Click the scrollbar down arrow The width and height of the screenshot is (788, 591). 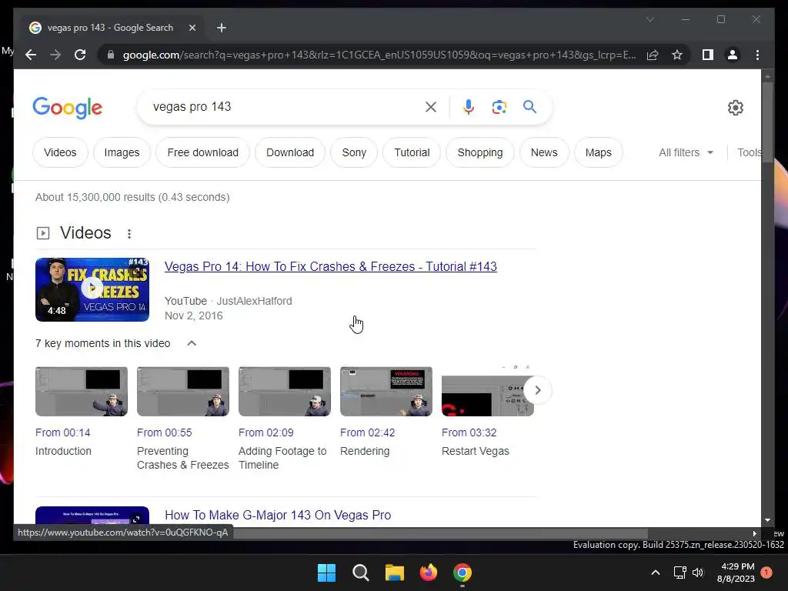767,520
